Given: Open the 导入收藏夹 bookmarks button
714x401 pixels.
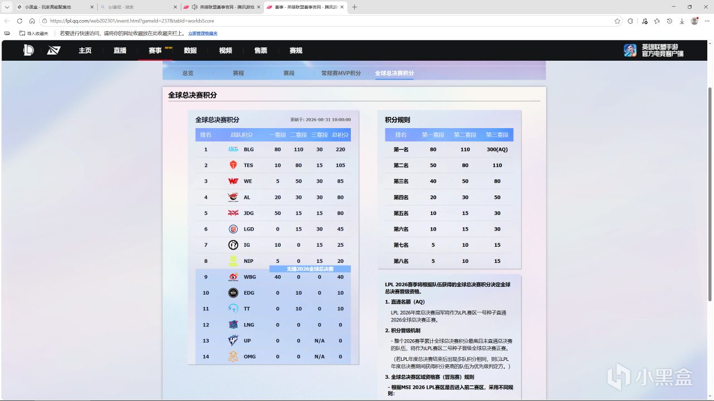Looking at the screenshot, I should point(34,33).
